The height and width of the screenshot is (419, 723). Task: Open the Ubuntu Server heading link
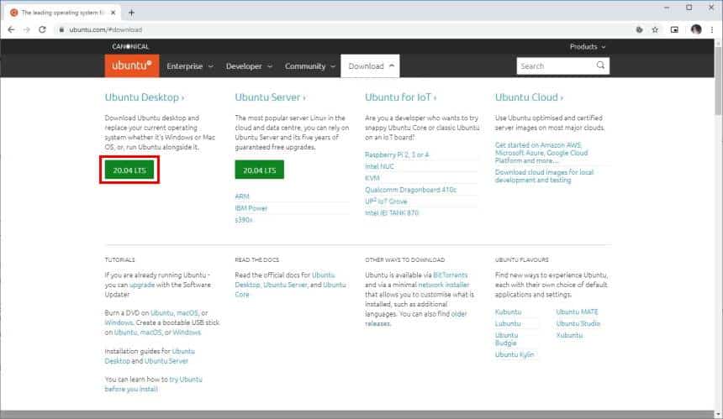(x=270, y=97)
